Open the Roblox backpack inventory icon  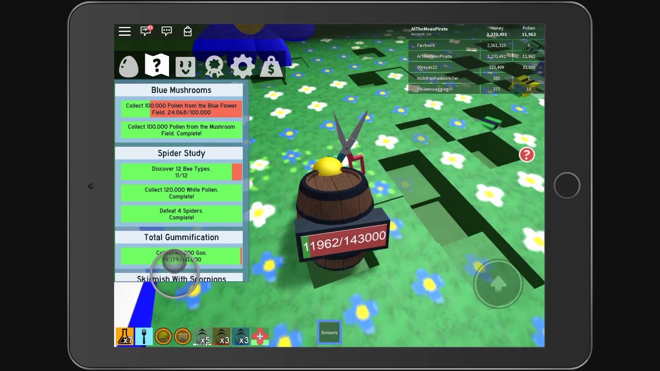[188, 31]
